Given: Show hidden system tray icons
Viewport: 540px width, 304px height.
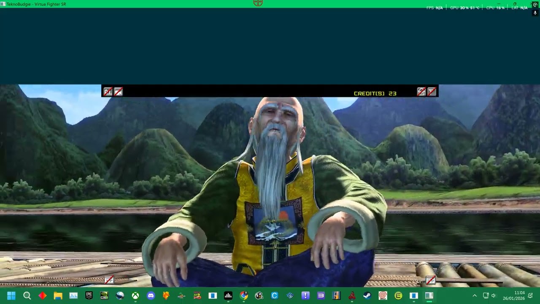Looking at the screenshot, I should coord(475,296).
